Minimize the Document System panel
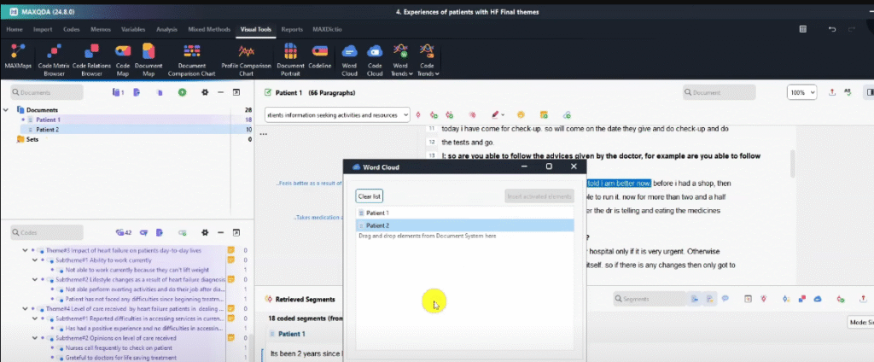The height and width of the screenshot is (362, 874). click(x=221, y=92)
